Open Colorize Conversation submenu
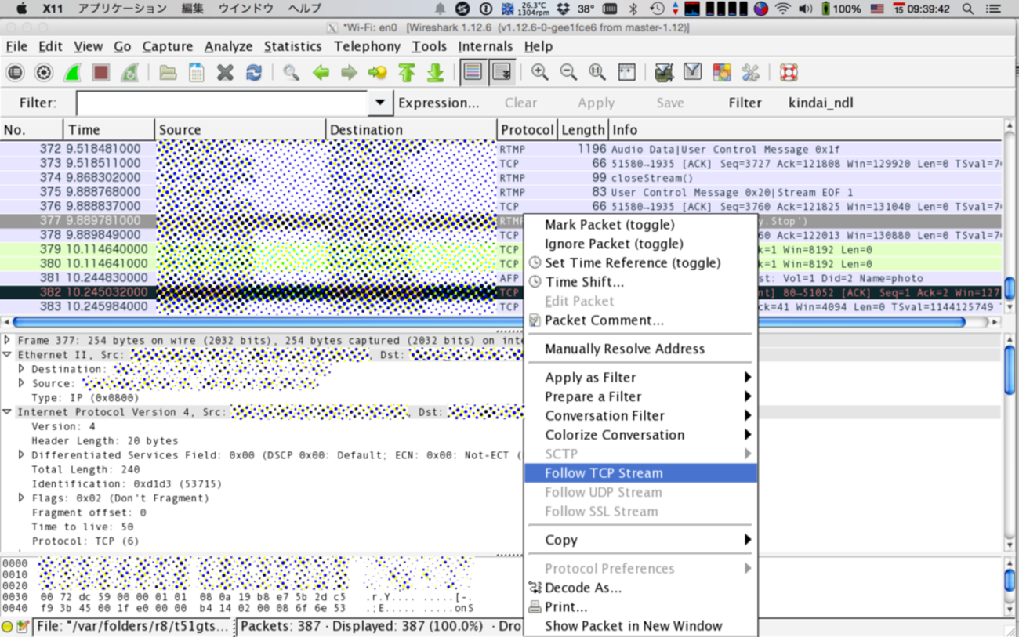The image size is (1019, 637). [640, 435]
